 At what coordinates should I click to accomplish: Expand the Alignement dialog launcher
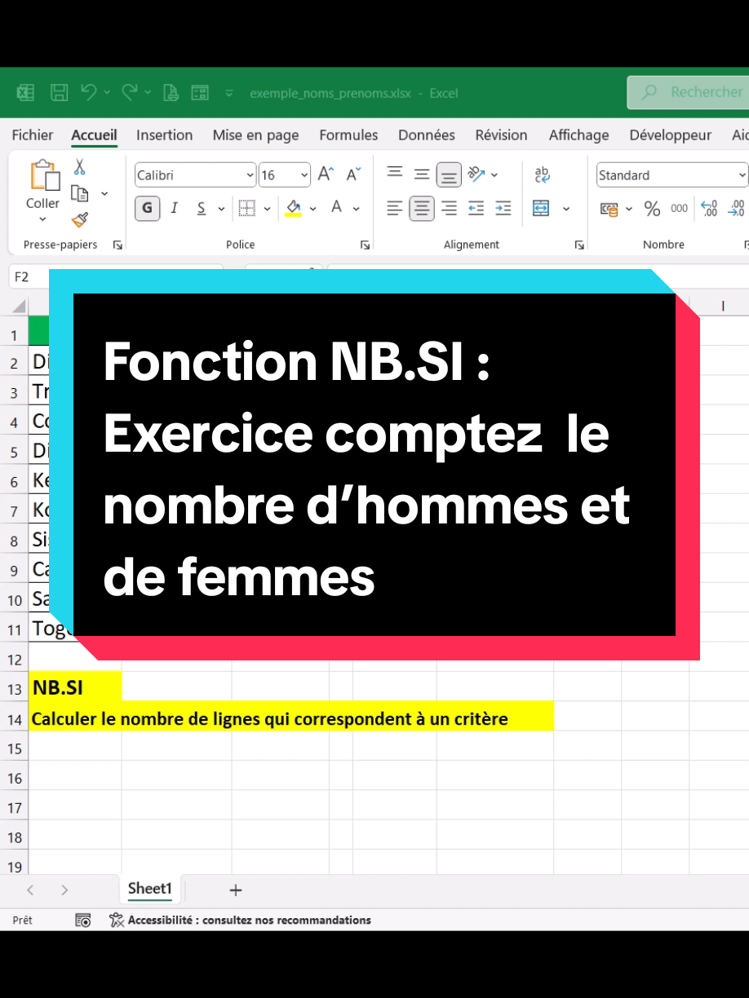pos(579,245)
